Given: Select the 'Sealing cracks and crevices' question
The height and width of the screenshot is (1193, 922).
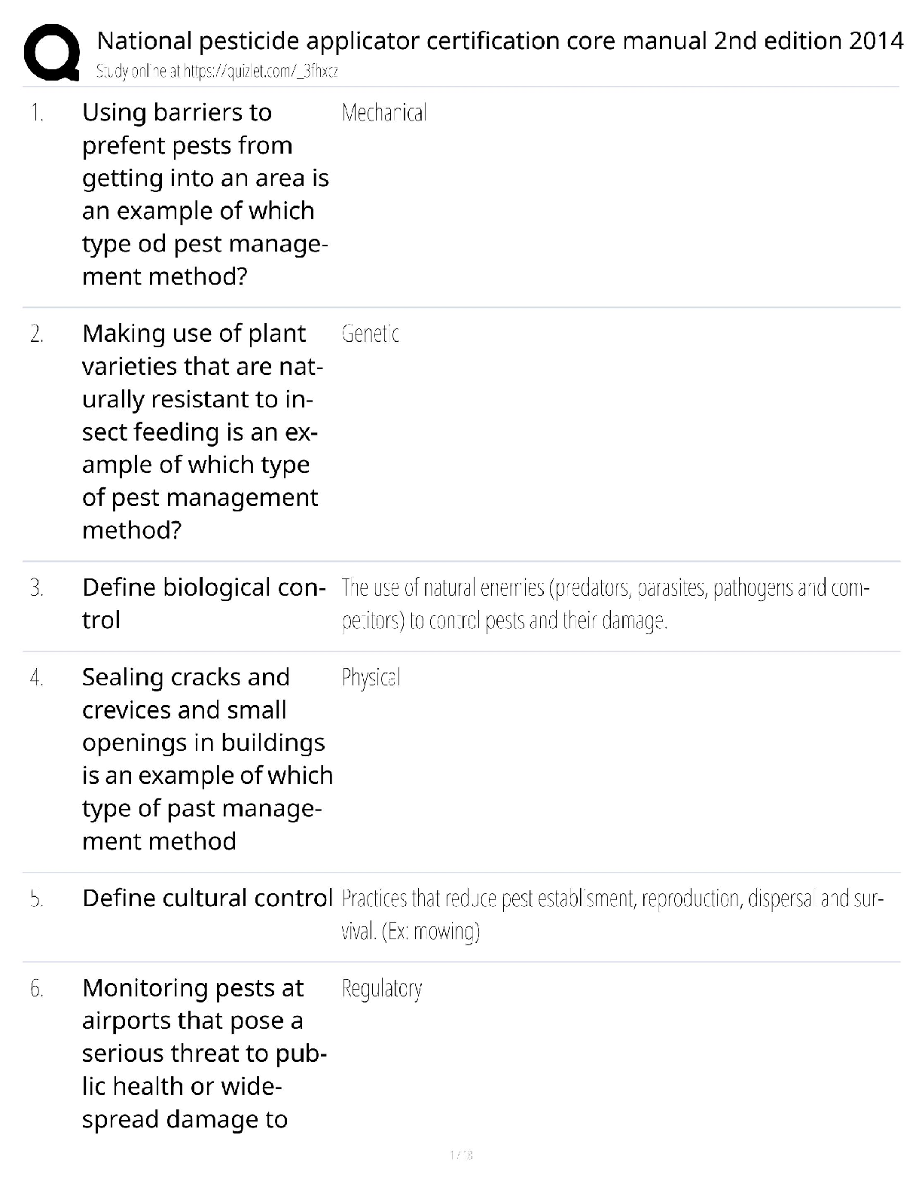Looking at the screenshot, I should 206,759.
